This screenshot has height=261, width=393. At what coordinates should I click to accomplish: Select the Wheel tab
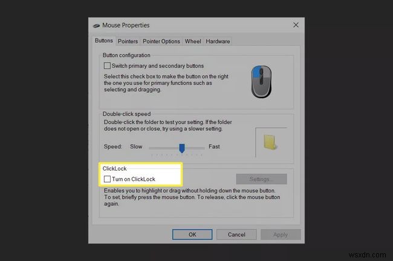tap(193, 42)
